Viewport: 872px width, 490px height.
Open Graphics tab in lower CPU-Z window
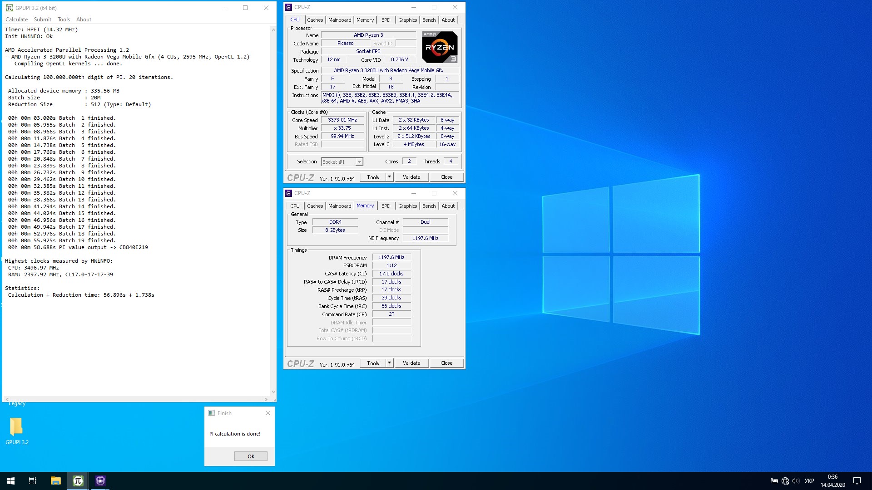click(407, 206)
